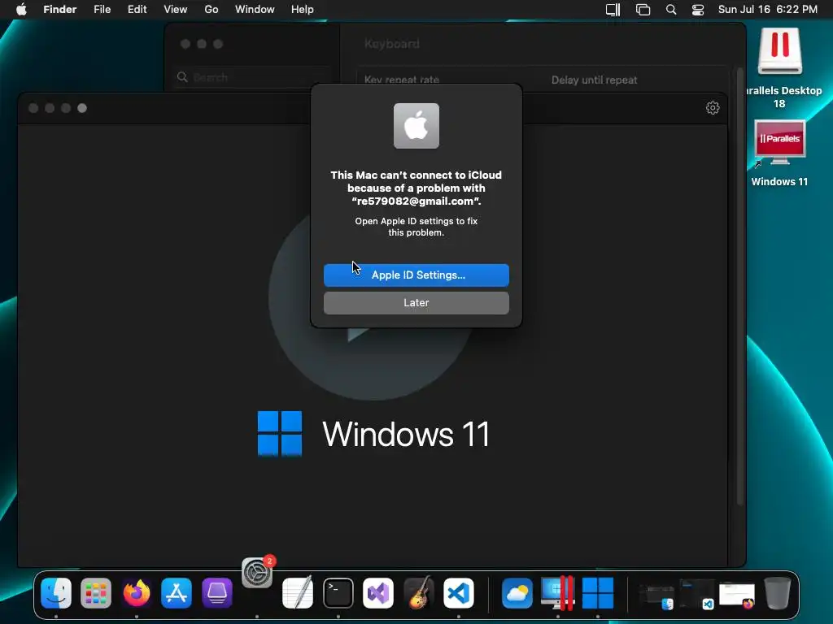Click the Delay until repeat label
The height and width of the screenshot is (624, 833).
(x=594, y=80)
